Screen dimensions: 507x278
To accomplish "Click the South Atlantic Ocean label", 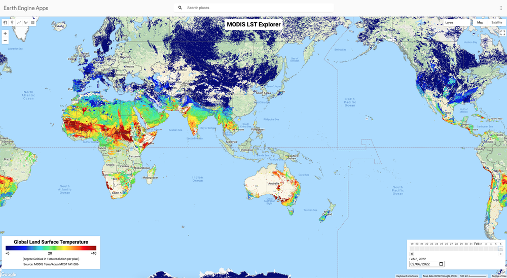I will pyautogui.click(x=65, y=189).
